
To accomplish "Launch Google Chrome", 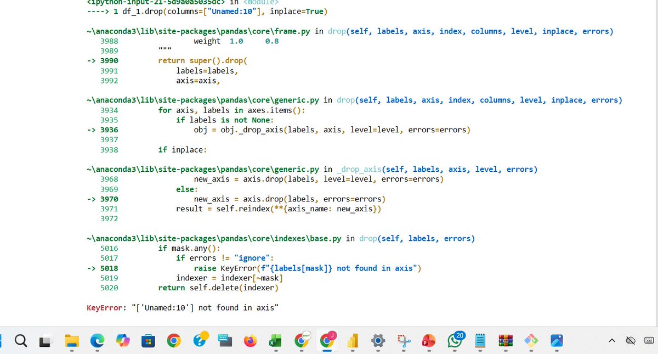I will [x=173, y=340].
